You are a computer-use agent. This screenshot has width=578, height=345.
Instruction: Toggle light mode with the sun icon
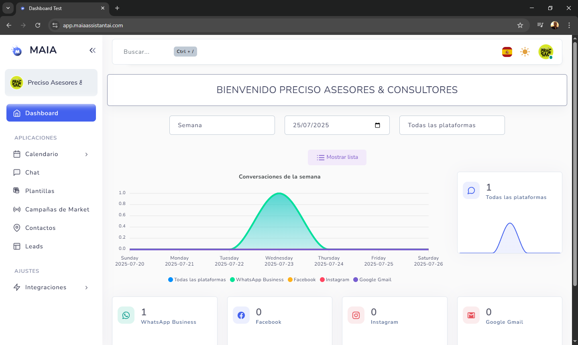[x=525, y=52]
